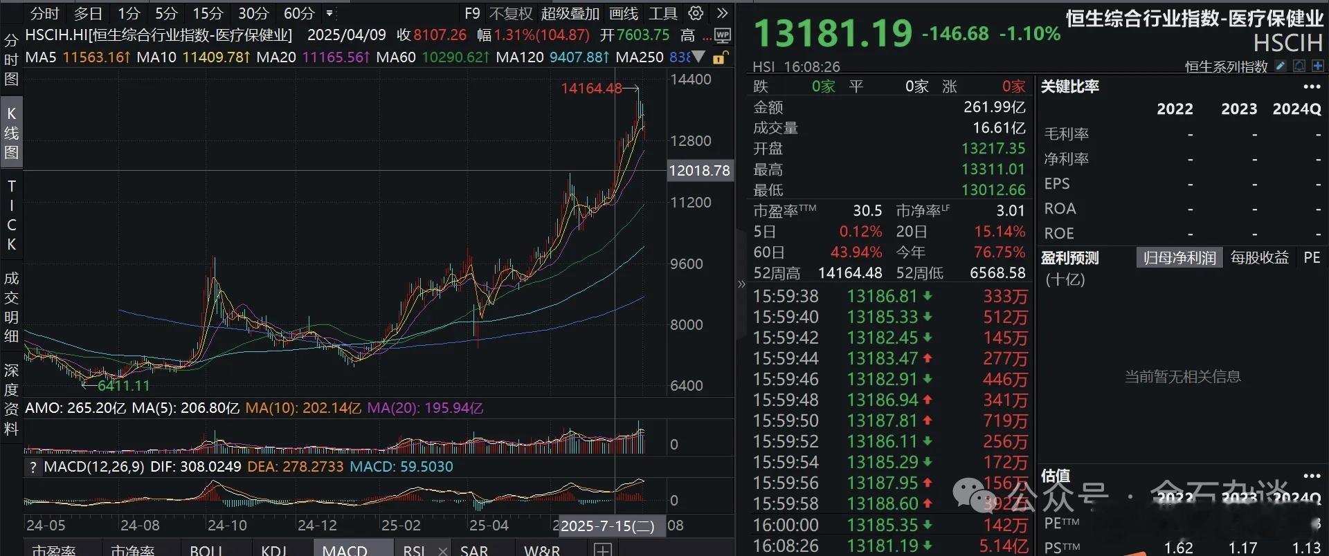Click the MA120 9407.88 value
Viewport: 1329px width, 556px height.
pos(579,57)
